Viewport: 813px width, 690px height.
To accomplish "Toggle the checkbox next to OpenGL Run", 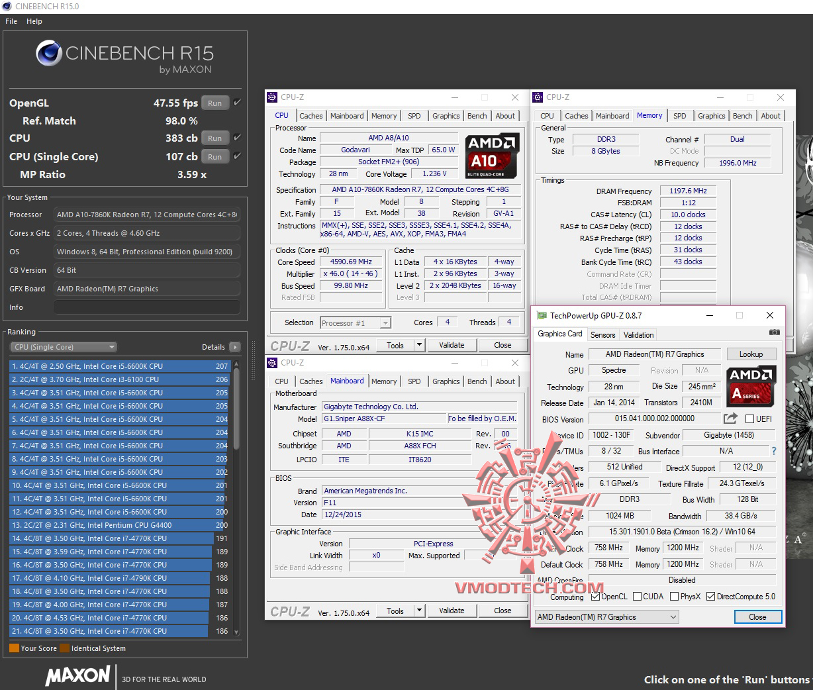I will tap(237, 103).
